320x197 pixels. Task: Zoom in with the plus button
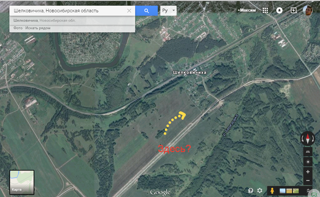coord(308,172)
